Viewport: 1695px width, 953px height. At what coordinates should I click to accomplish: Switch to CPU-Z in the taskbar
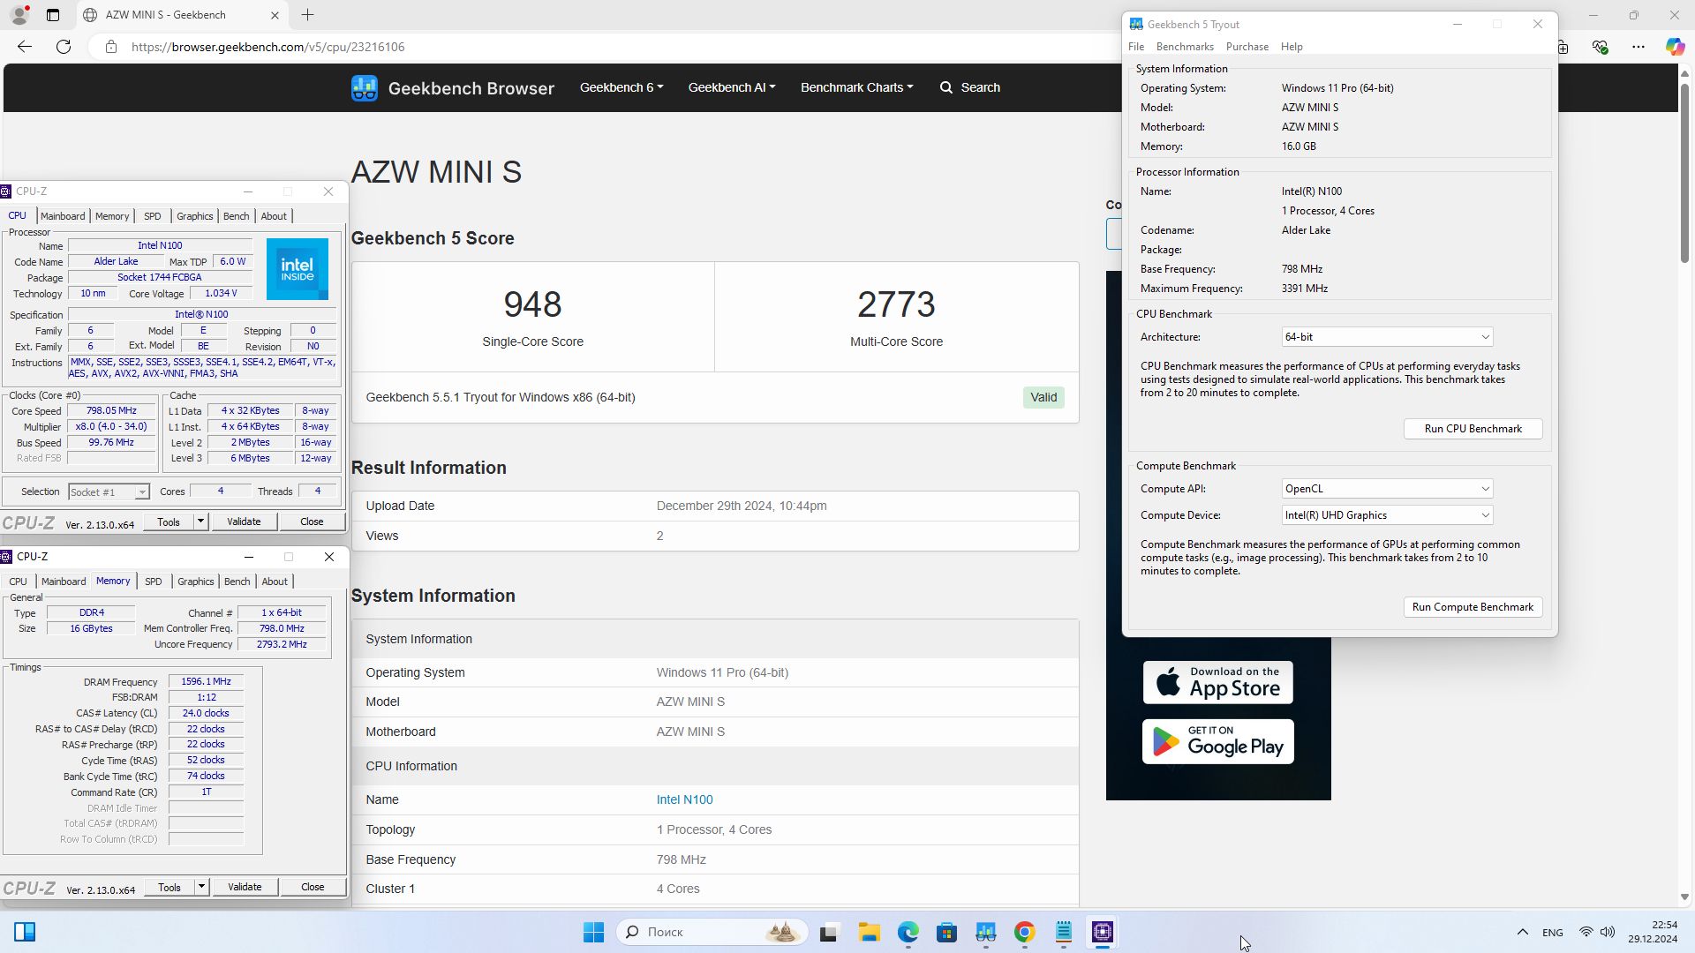[x=1103, y=932]
